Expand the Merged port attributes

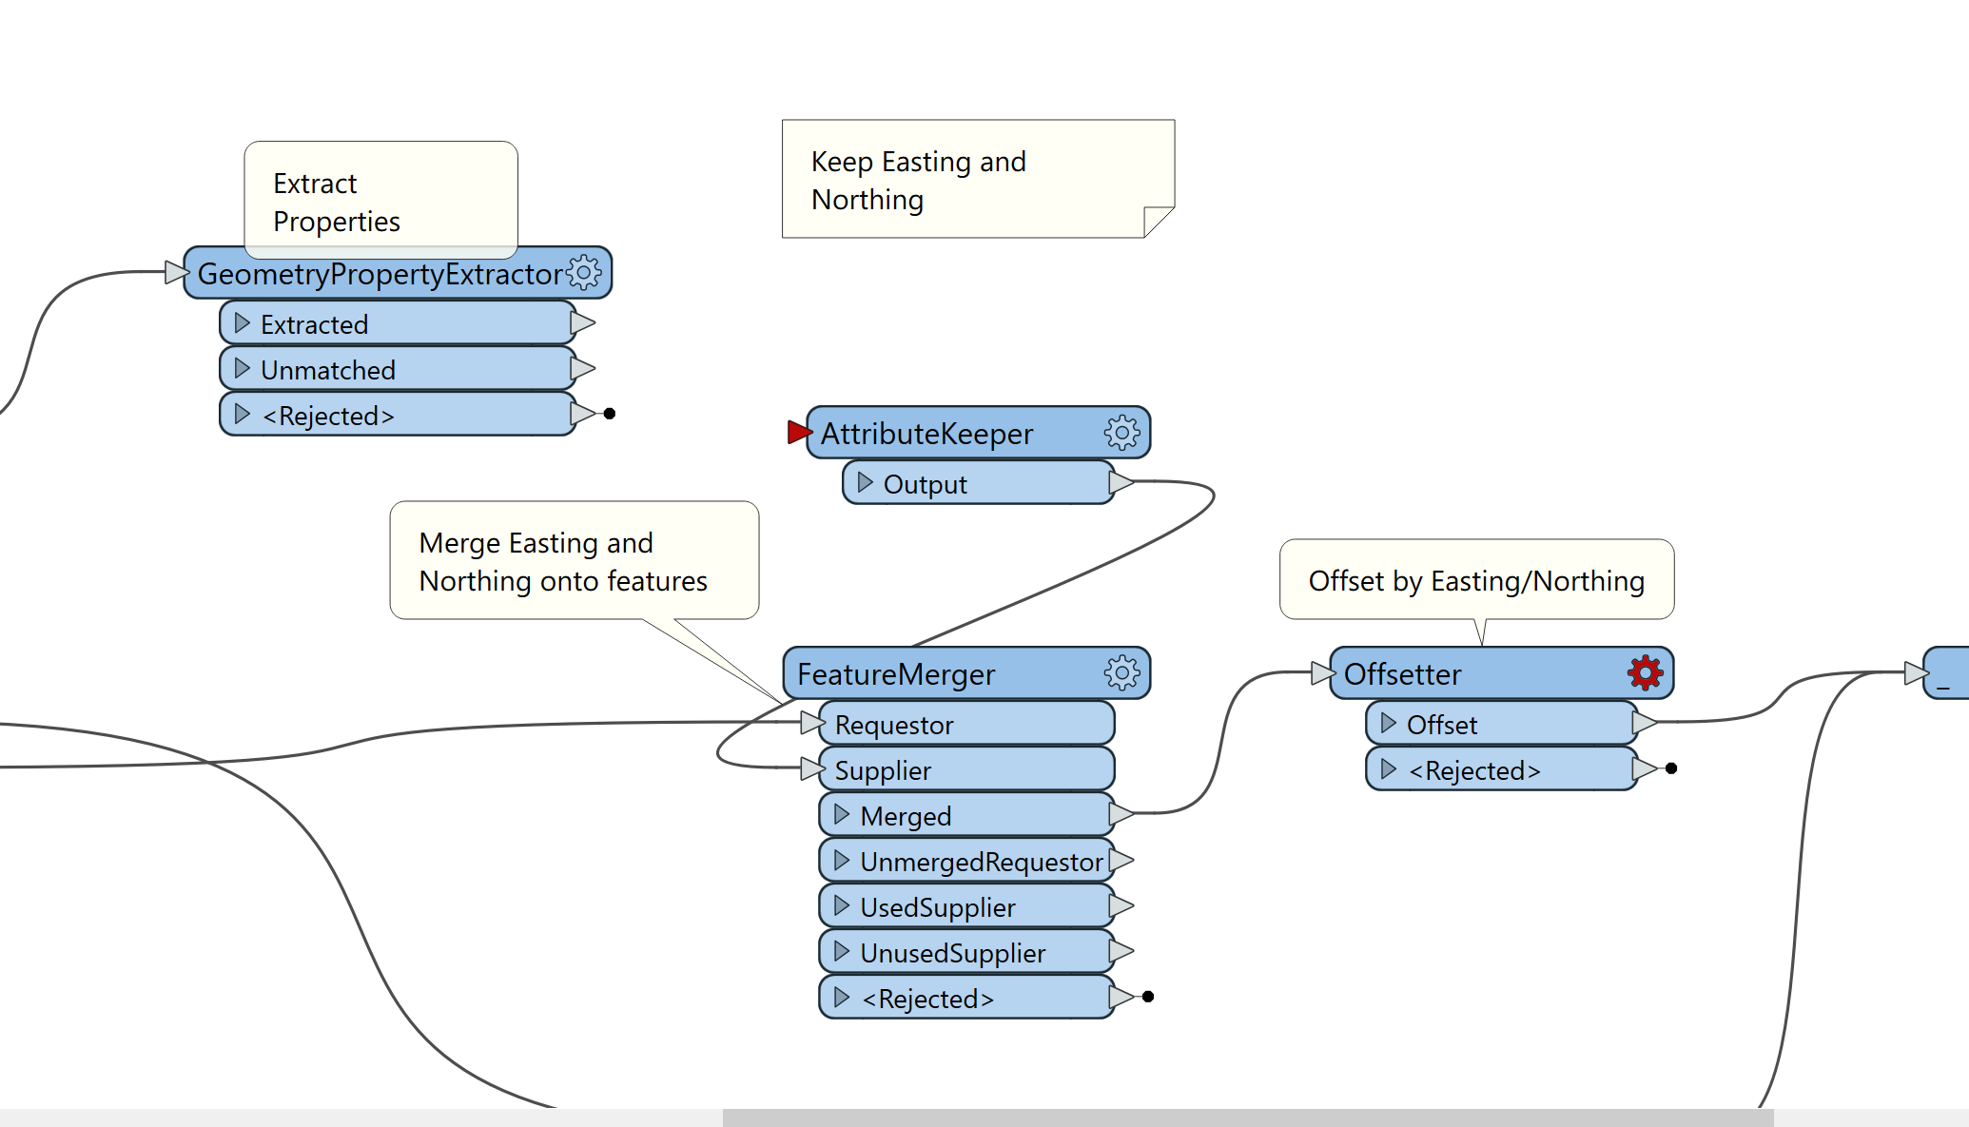[x=842, y=814]
